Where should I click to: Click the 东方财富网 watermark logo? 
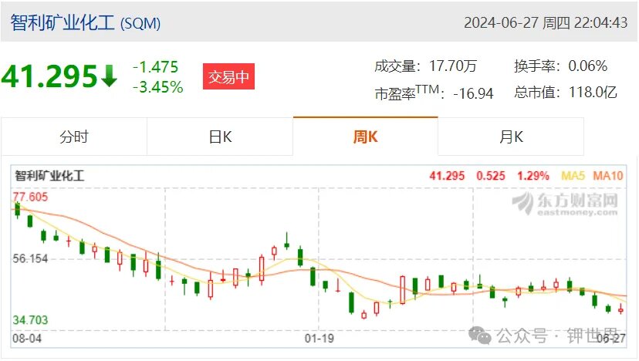(x=565, y=204)
